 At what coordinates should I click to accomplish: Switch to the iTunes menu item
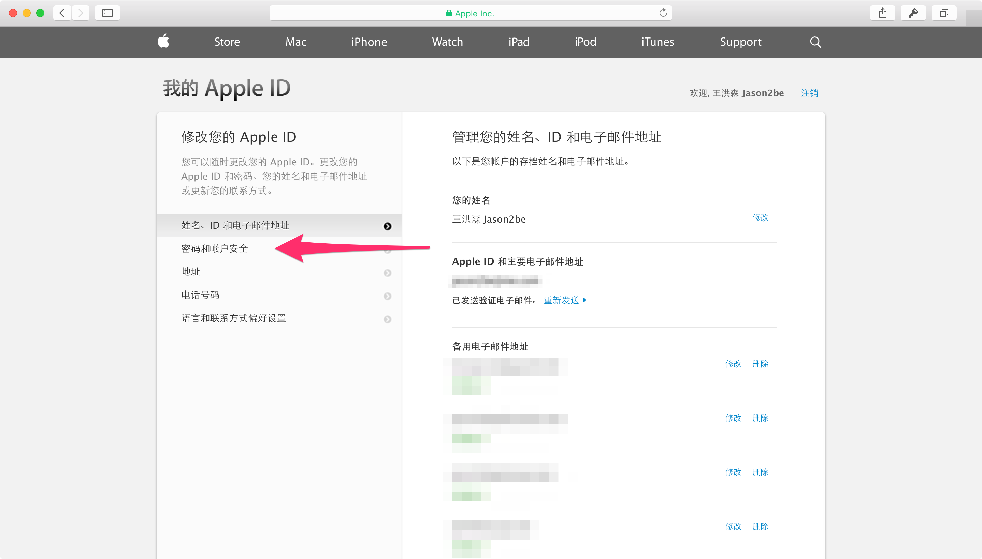(x=657, y=42)
